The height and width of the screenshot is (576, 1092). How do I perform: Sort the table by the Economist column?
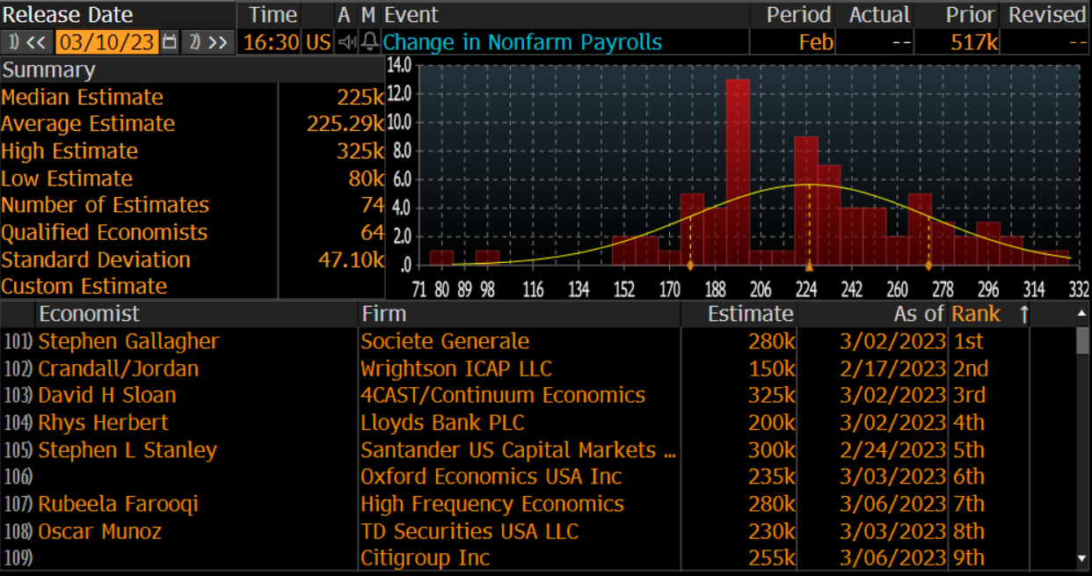click(89, 314)
